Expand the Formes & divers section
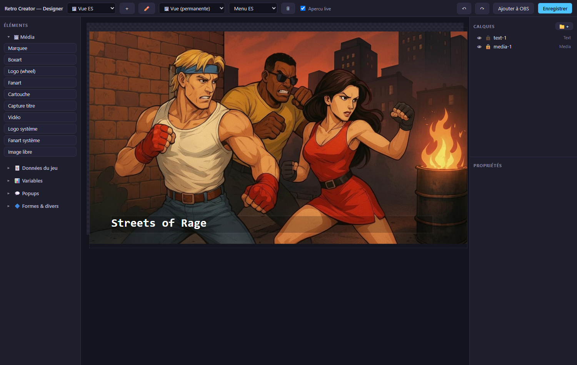The width and height of the screenshot is (577, 365). click(8, 206)
